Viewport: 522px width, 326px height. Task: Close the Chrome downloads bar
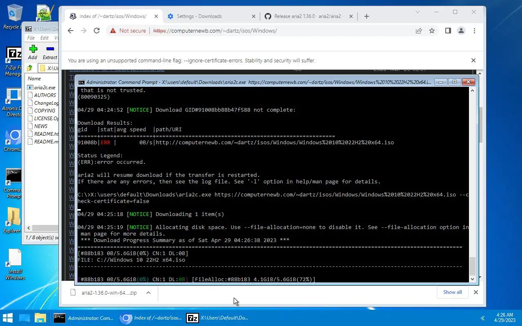point(476,292)
